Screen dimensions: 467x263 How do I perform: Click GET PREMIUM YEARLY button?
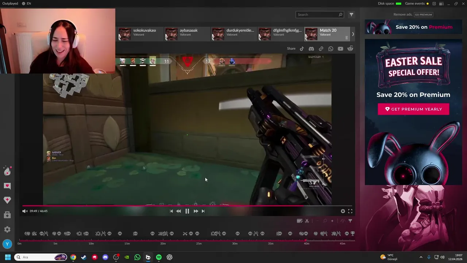pyautogui.click(x=413, y=109)
